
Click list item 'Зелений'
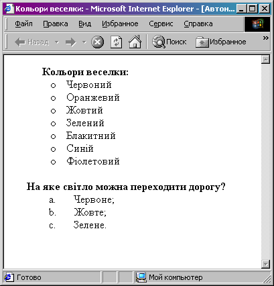[85, 123]
